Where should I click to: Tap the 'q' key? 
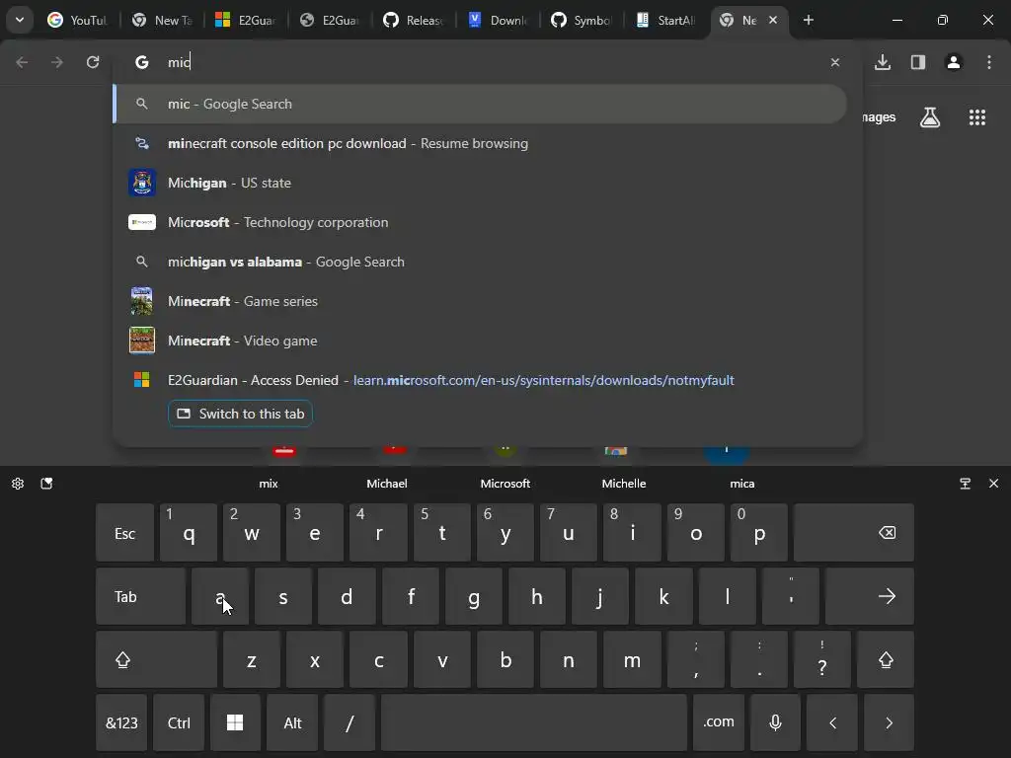[x=189, y=533]
